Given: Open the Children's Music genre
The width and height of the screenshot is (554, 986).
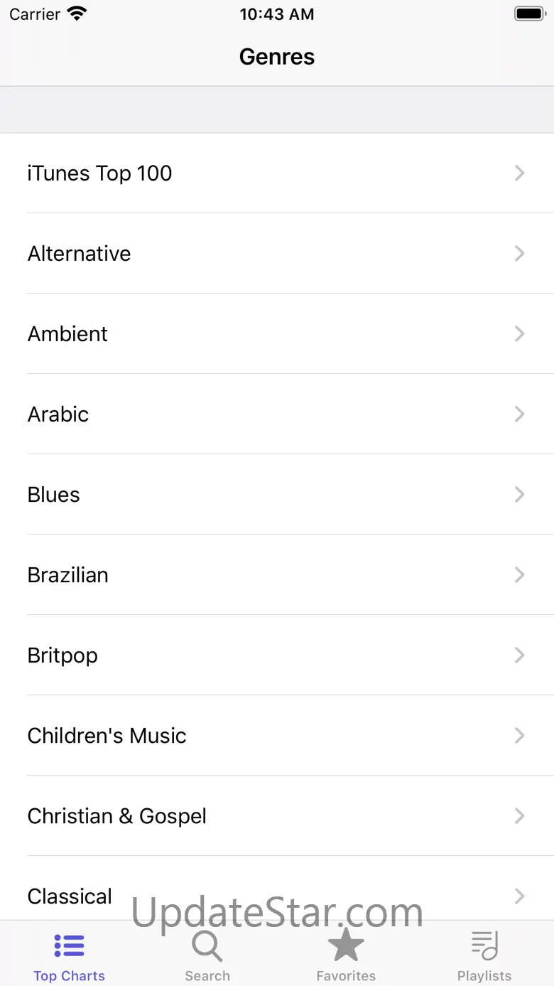Looking at the screenshot, I should point(107,735).
